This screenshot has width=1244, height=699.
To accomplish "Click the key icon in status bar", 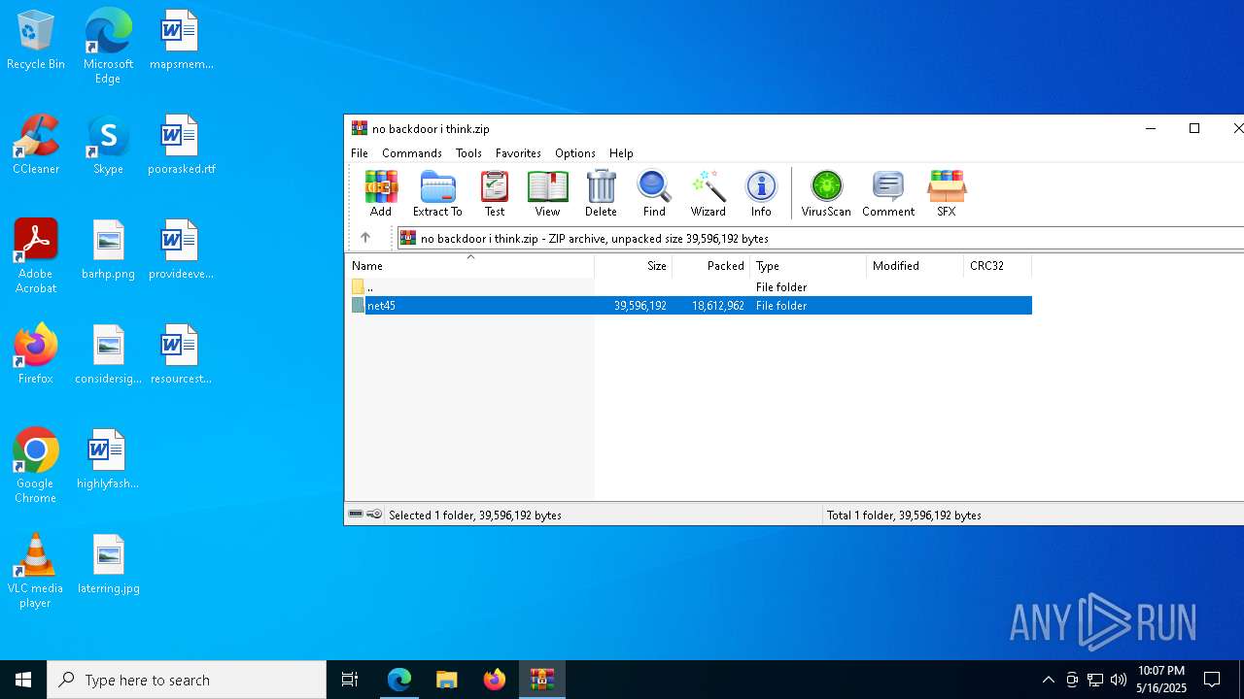I will click(x=374, y=515).
